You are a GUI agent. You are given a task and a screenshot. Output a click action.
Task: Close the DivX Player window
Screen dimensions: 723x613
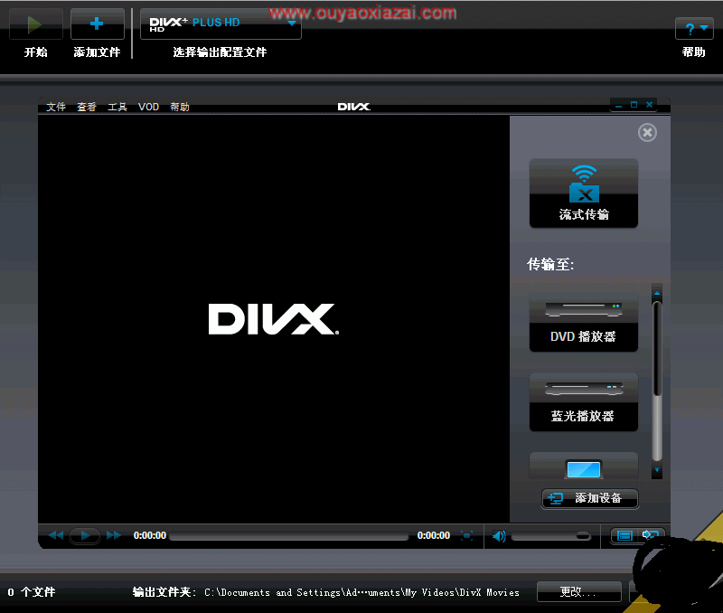(x=649, y=105)
